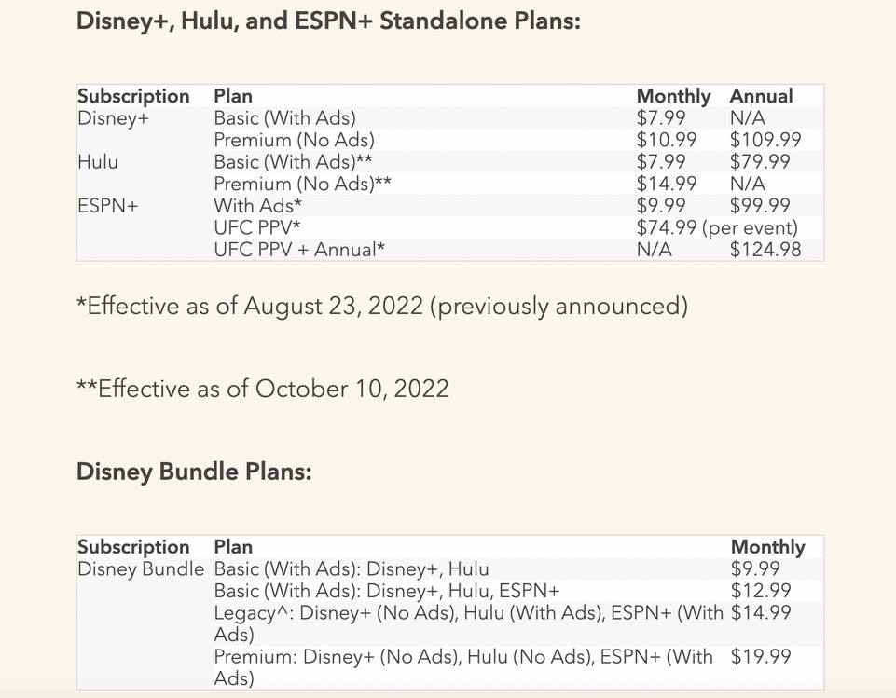Click the Hulu Premium (No Ads)** plan cell

coord(302,184)
